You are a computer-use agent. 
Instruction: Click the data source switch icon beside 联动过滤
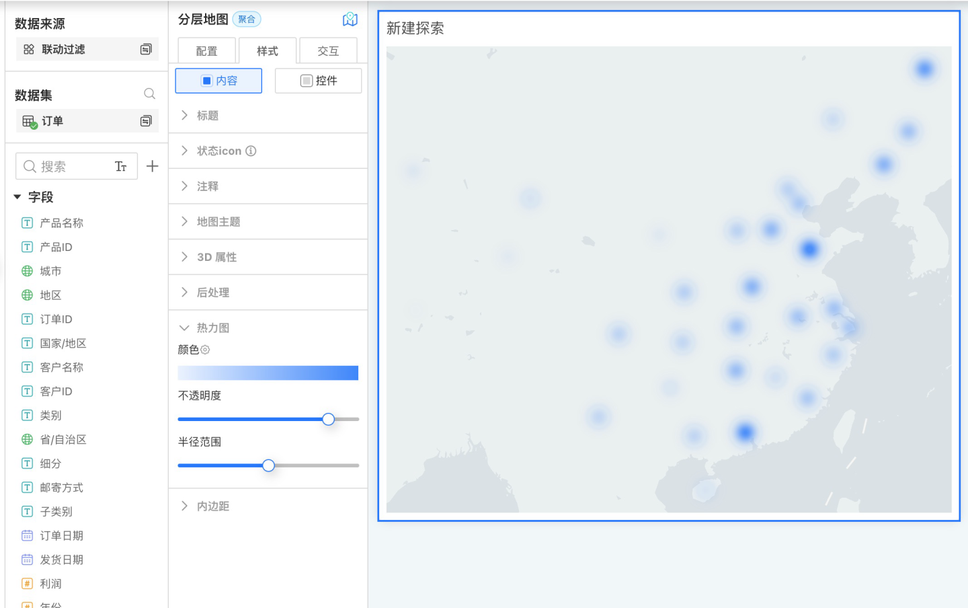(x=146, y=49)
